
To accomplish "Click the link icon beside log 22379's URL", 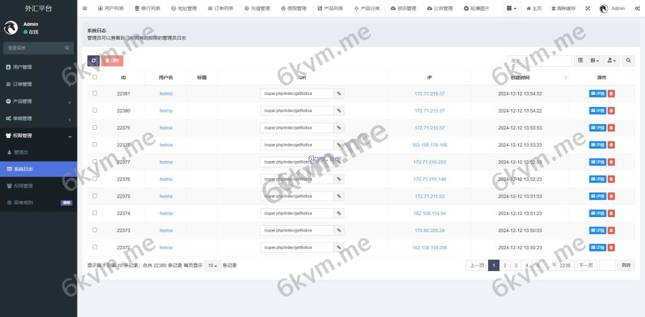I will tap(339, 128).
